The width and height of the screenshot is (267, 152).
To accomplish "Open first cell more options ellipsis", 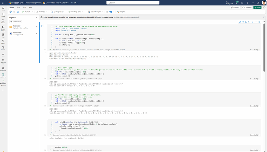I will click(x=256, y=22).
